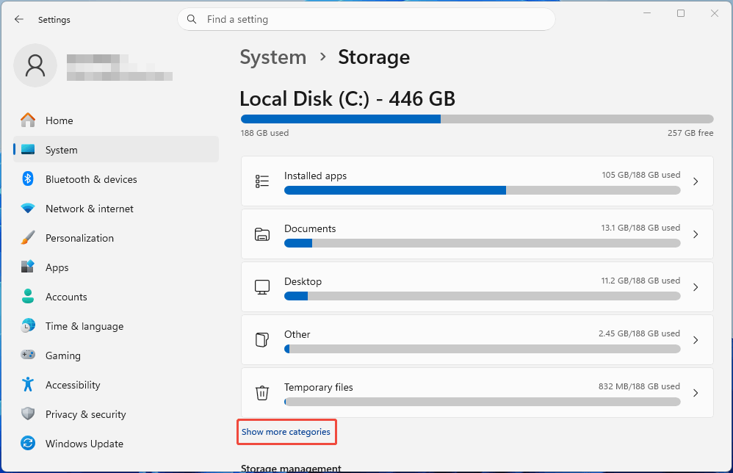This screenshot has width=733, height=473.
Task: Click System in the breadcrumb
Action: tap(273, 57)
